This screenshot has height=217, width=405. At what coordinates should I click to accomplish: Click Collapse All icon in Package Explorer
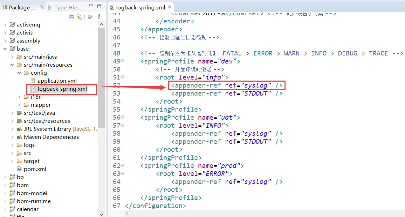click(x=71, y=17)
